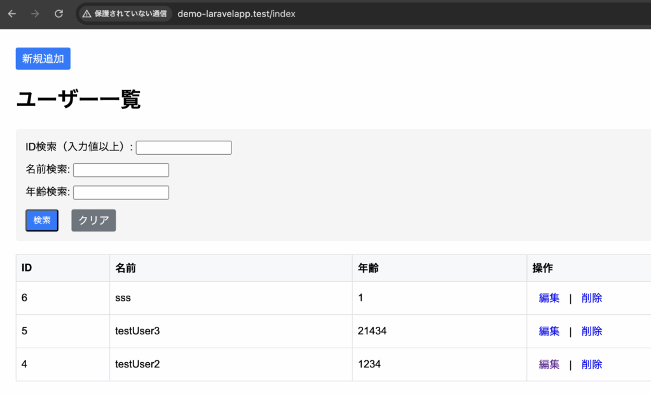
Task: Click 削除 in the testUser2 row
Action: (592, 364)
